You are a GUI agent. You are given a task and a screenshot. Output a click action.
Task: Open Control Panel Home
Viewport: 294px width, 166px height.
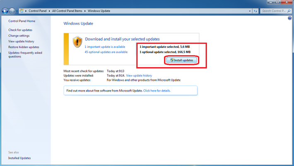(22, 21)
